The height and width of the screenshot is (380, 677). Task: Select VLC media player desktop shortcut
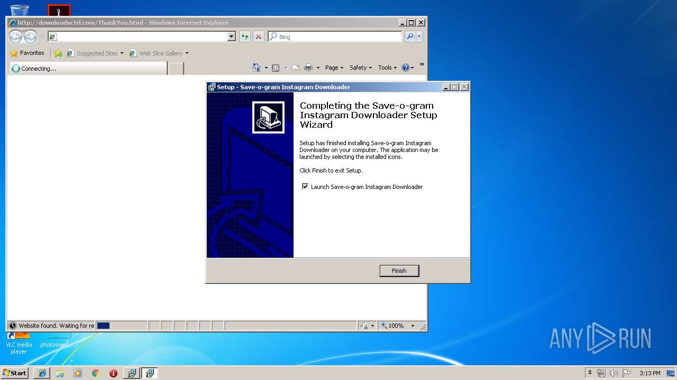(x=19, y=343)
